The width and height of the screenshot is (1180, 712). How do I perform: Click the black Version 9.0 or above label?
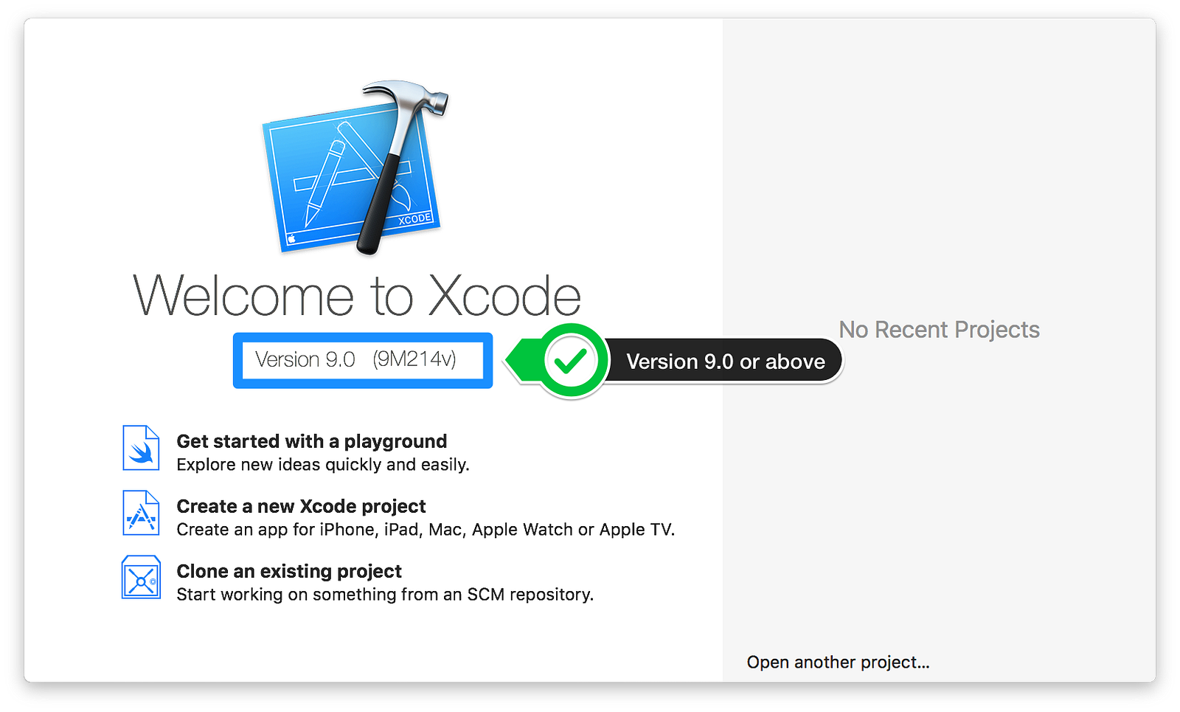coord(725,361)
